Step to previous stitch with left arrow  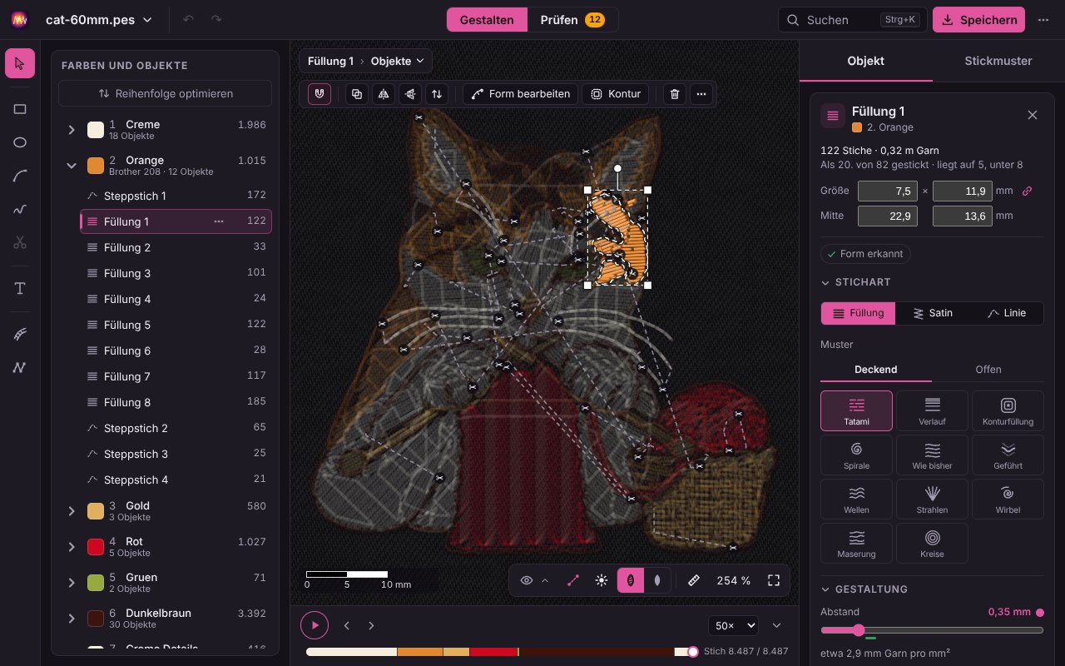click(x=347, y=625)
